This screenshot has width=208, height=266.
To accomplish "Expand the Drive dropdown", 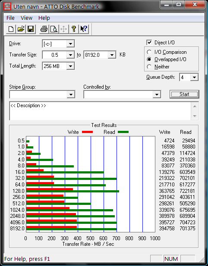I will coord(70,44).
